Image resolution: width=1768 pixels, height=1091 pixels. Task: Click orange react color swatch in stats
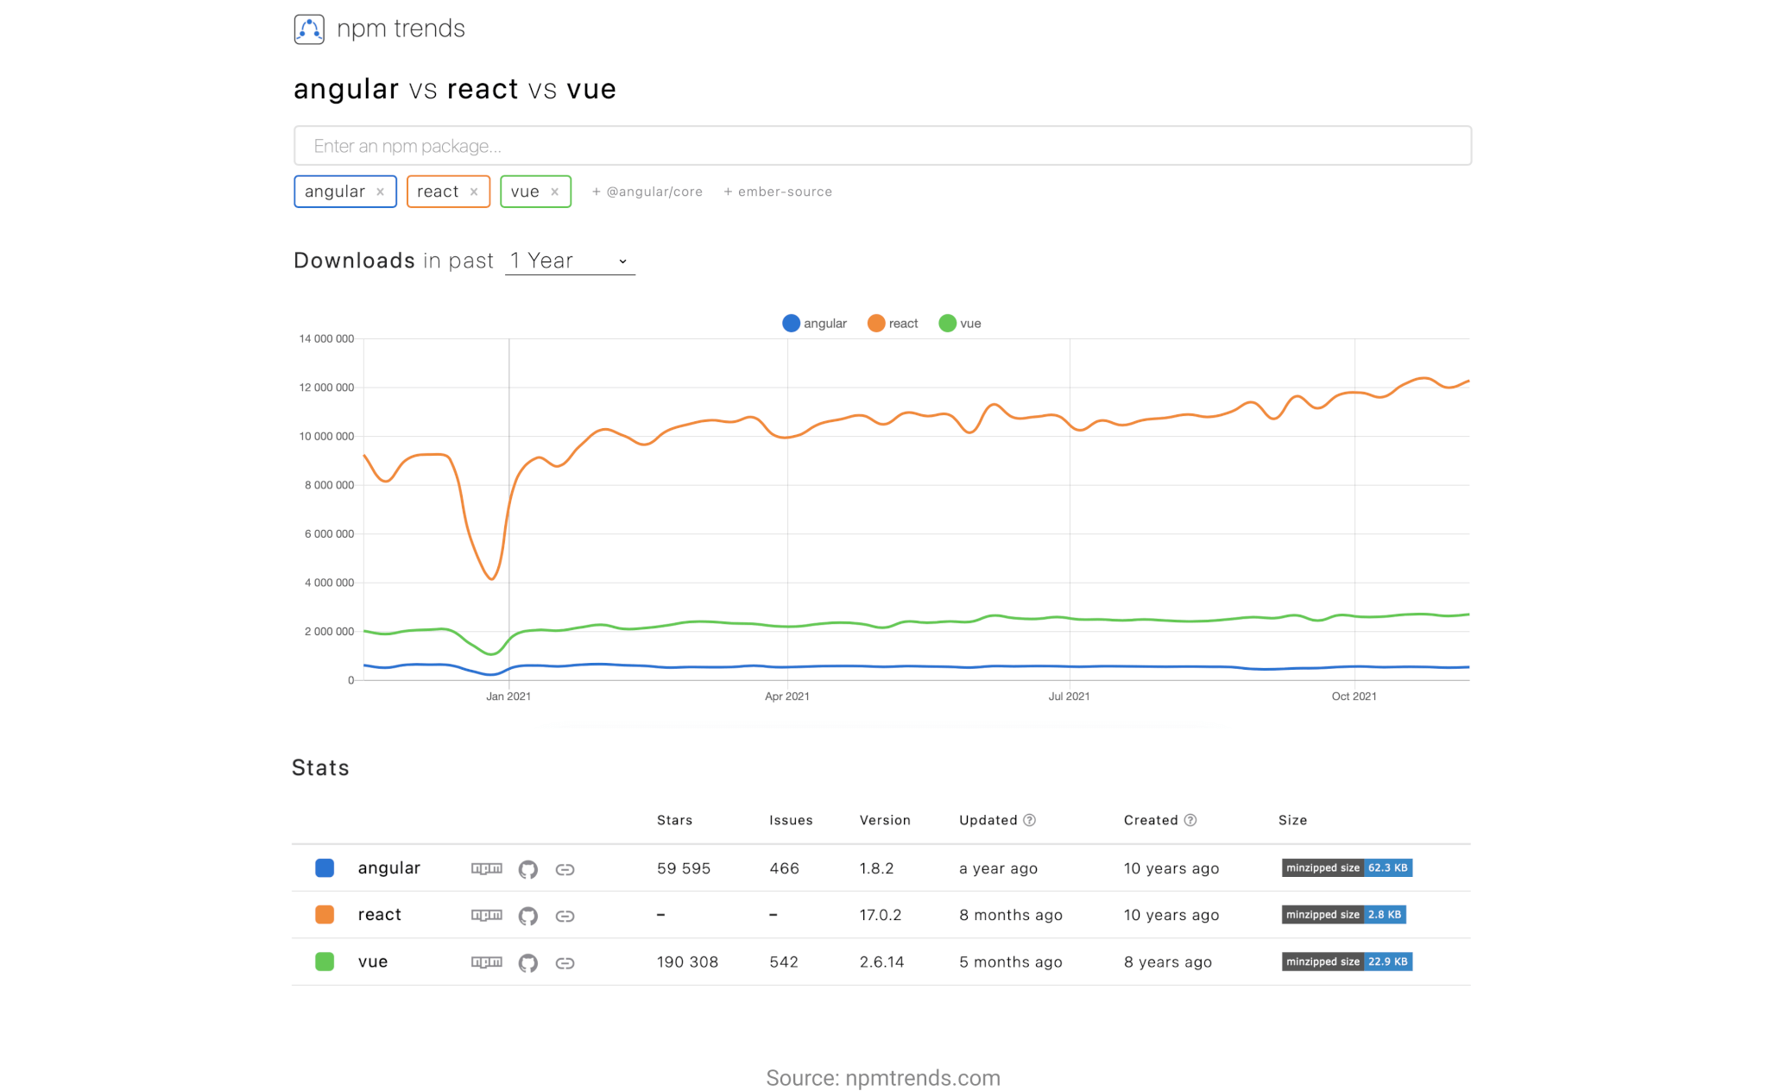click(x=325, y=914)
